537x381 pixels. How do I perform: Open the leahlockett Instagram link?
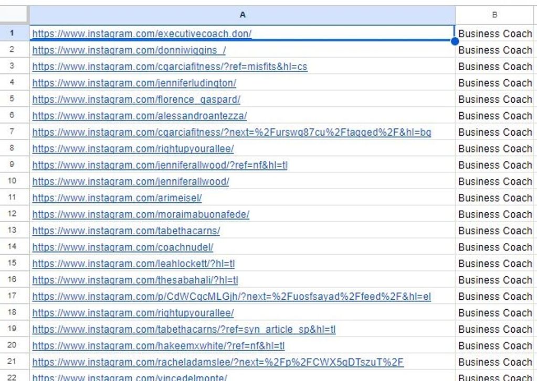(133, 264)
